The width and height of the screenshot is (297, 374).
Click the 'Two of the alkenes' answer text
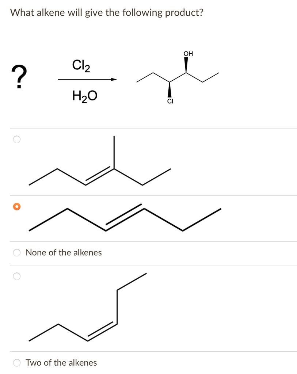[61, 363]
